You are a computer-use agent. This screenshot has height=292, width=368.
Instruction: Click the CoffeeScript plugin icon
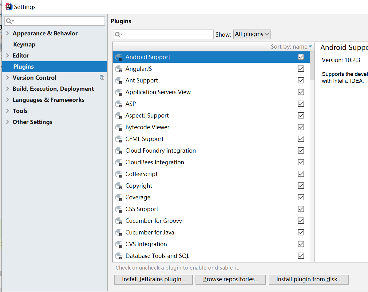click(x=119, y=174)
